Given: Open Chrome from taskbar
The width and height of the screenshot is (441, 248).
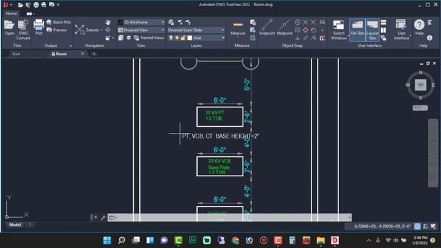Looking at the screenshot, I should click(x=236, y=240).
